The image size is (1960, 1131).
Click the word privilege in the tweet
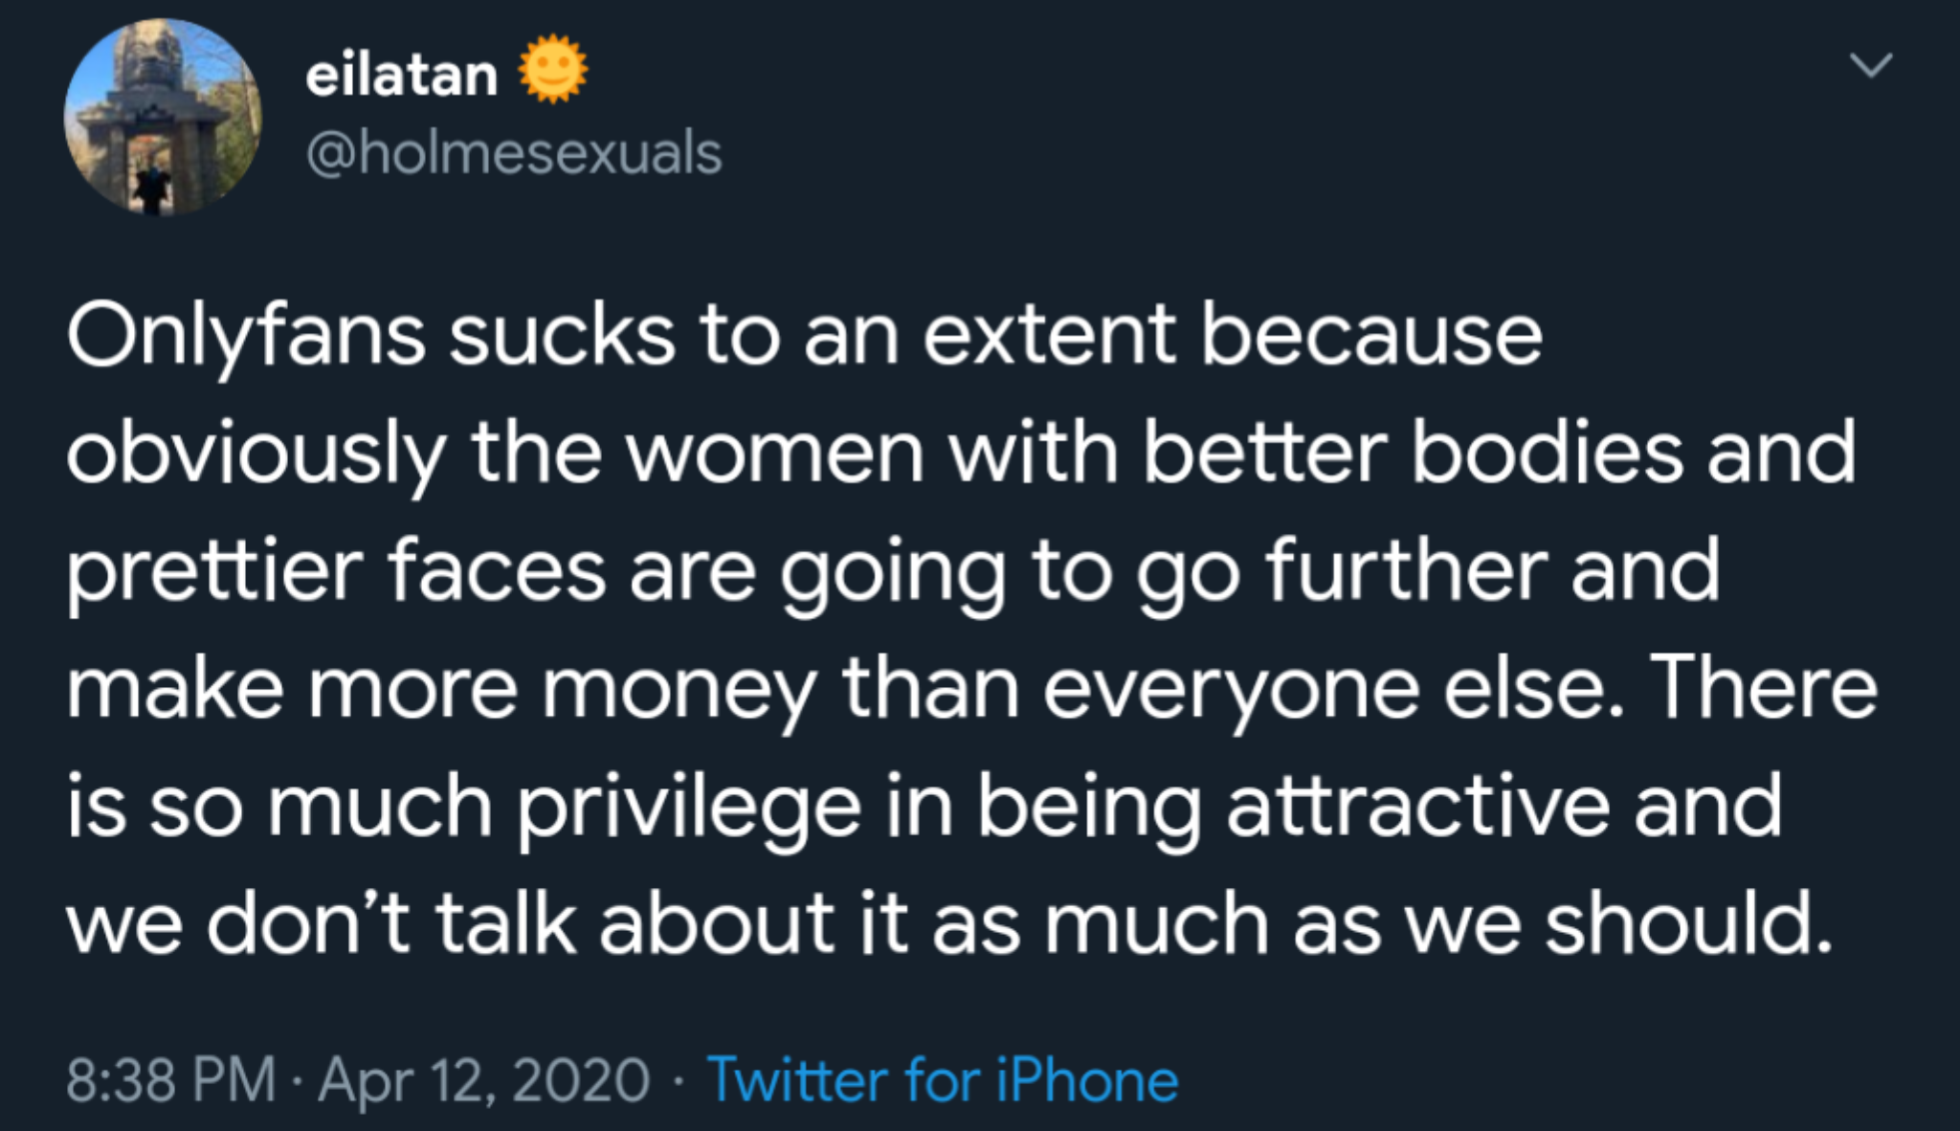(690, 810)
